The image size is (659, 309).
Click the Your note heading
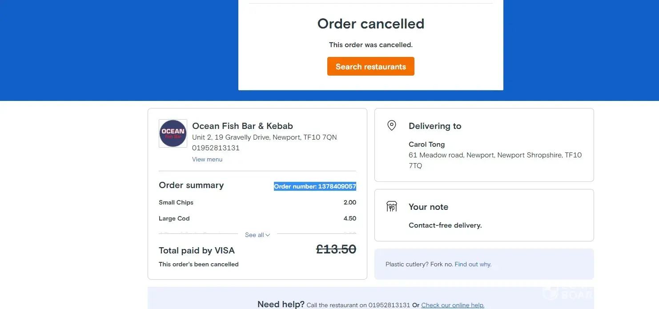pos(428,207)
